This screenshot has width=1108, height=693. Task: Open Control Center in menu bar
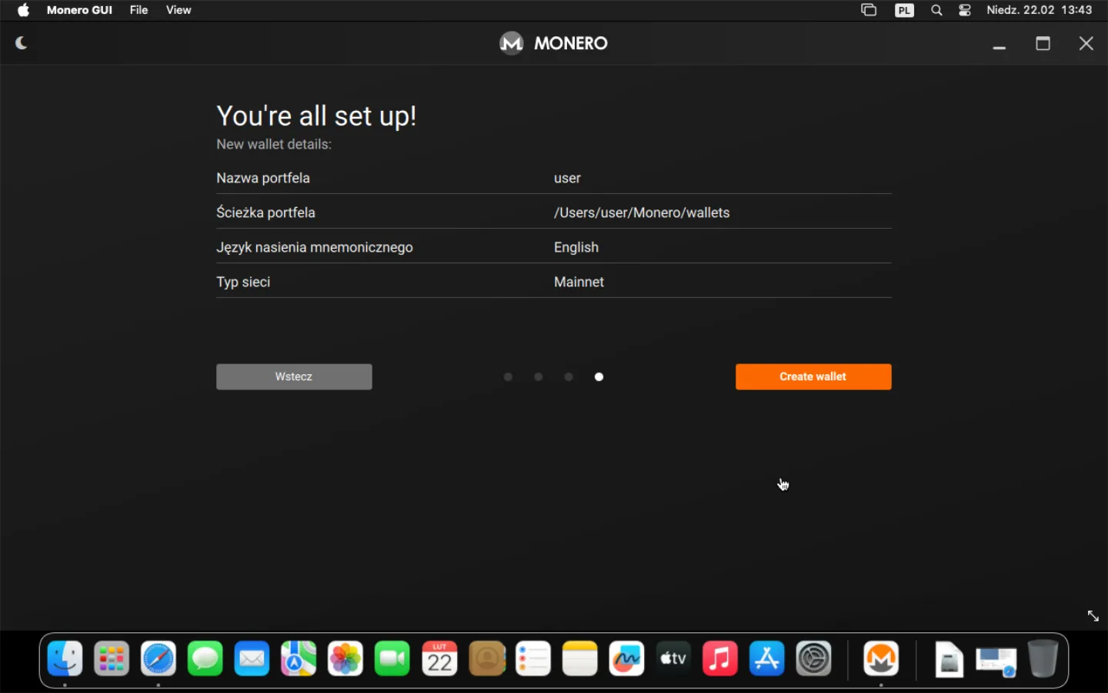tap(965, 10)
